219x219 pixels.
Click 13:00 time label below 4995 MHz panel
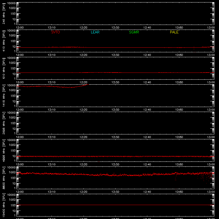coord(211,165)
